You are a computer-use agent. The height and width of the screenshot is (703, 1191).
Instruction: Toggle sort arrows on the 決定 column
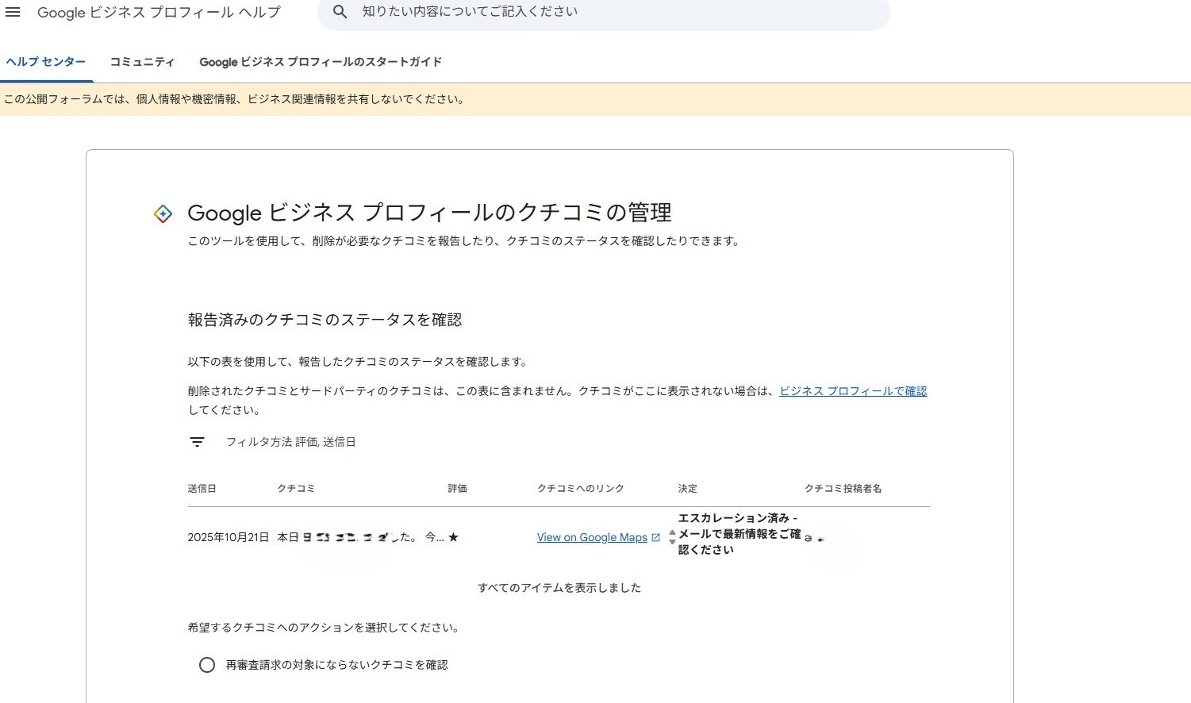[x=672, y=537]
